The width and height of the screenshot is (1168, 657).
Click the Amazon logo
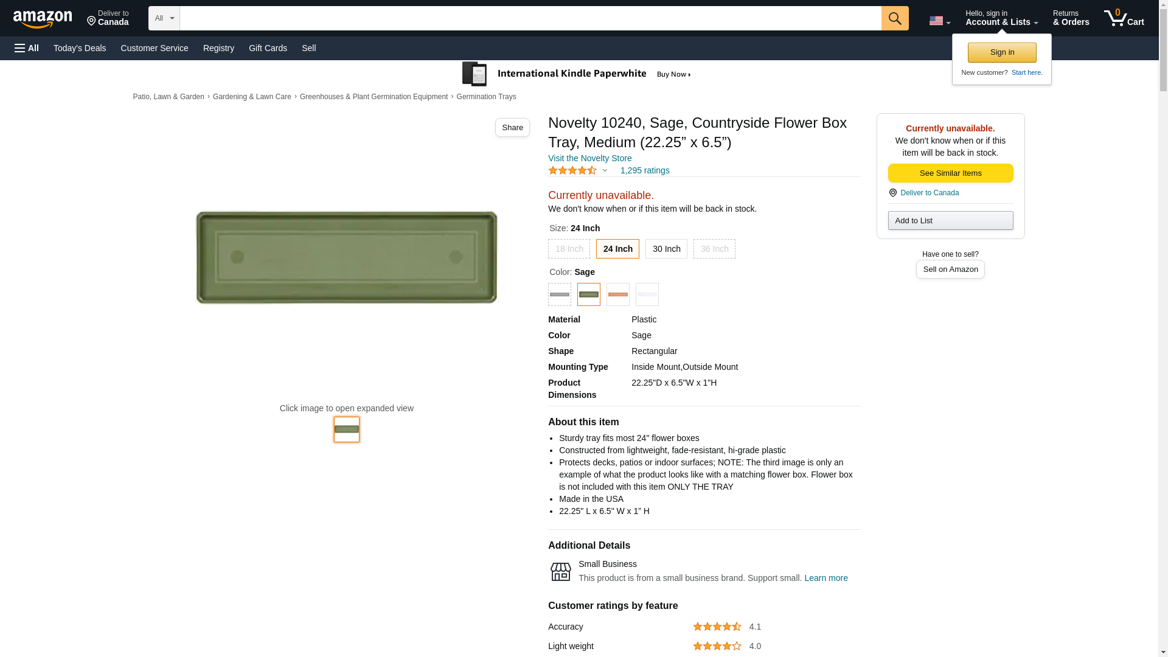(43, 19)
